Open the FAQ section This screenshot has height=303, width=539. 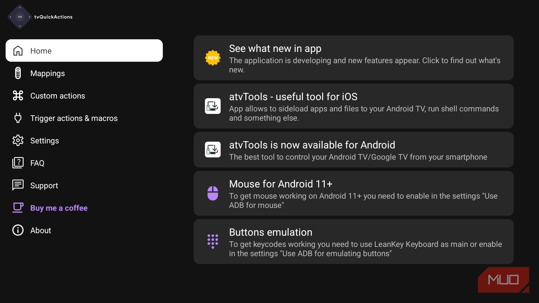tap(84, 163)
